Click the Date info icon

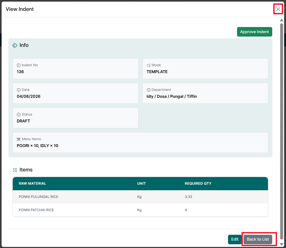click(19, 90)
